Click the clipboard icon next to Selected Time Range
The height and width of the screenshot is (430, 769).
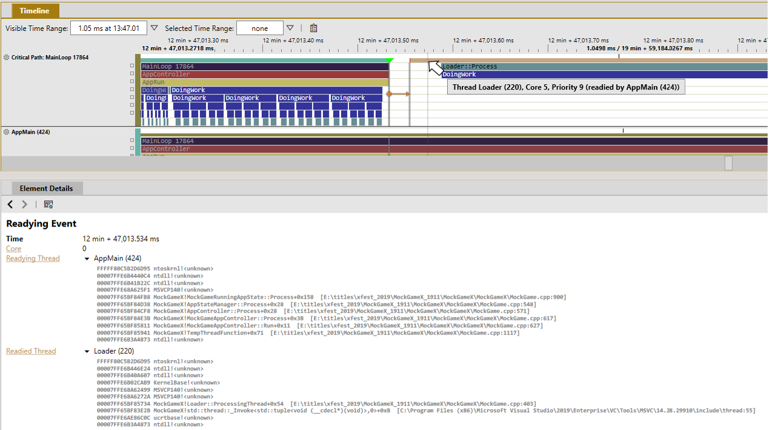click(313, 28)
